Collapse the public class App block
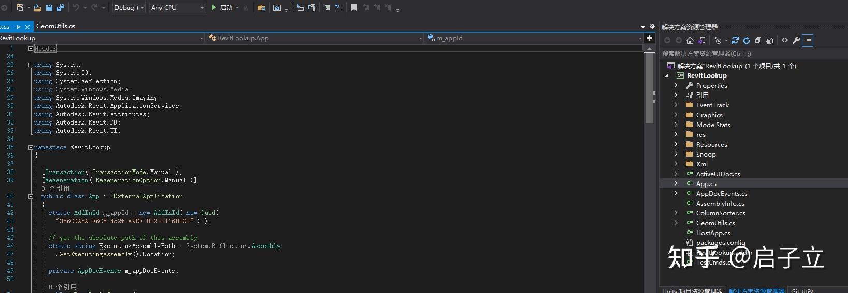Image resolution: width=848 pixels, height=293 pixels. pos(31,197)
